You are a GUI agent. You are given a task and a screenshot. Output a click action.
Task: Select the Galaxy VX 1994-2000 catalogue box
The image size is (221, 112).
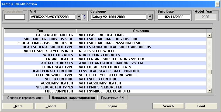point(119,17)
